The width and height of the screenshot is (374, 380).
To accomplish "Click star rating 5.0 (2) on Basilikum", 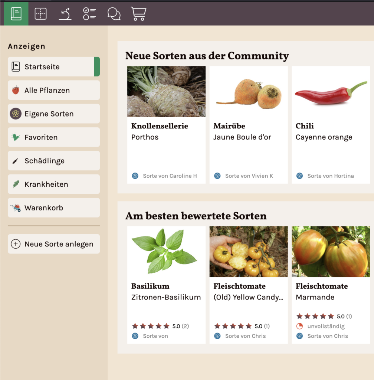I will (x=160, y=326).
